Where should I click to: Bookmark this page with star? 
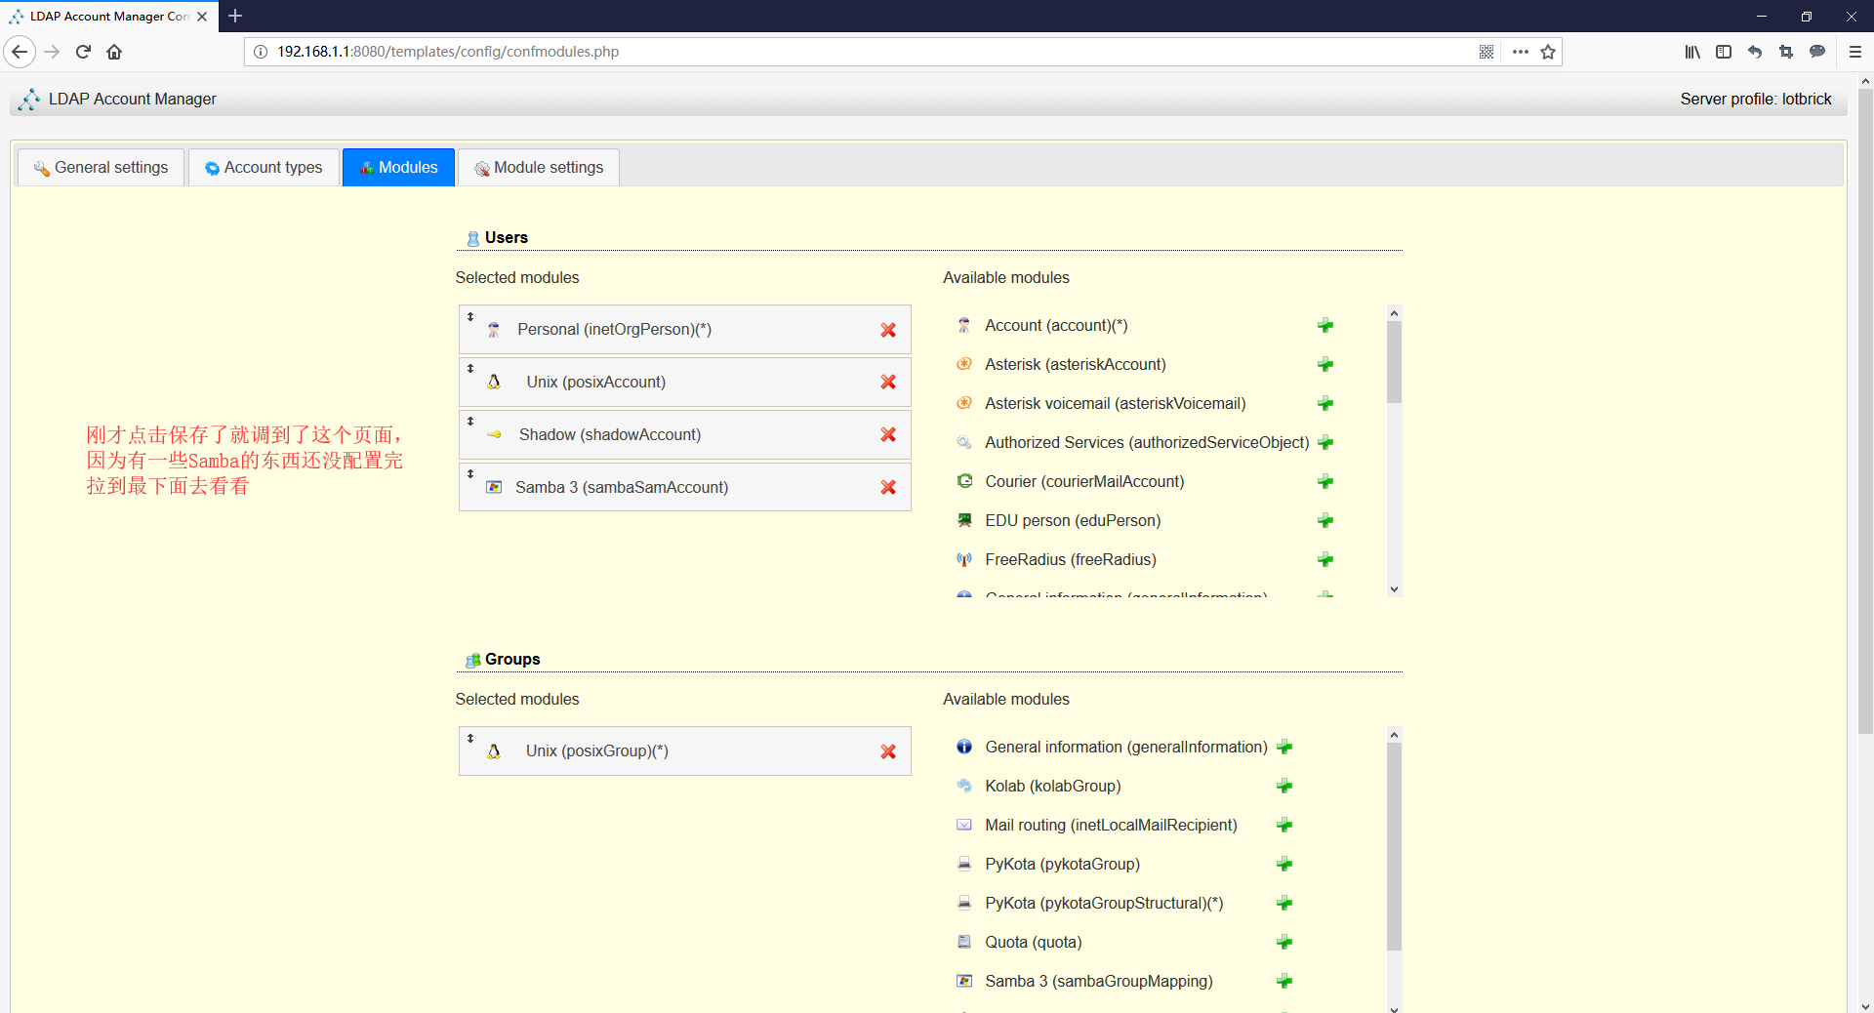[1548, 52]
